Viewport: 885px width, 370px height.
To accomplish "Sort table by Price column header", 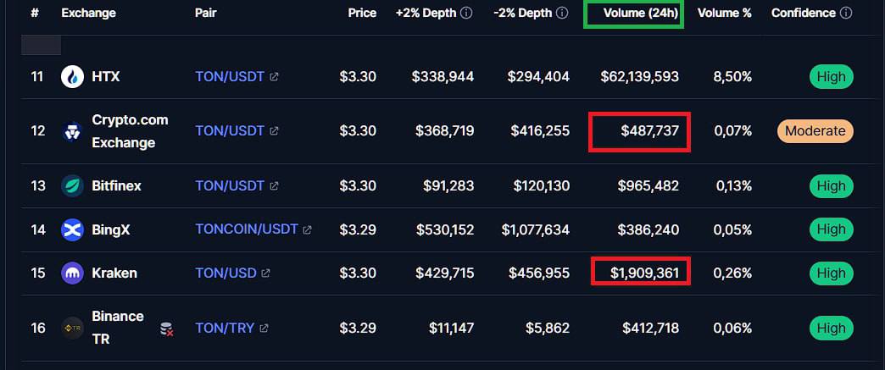I will 362,13.
